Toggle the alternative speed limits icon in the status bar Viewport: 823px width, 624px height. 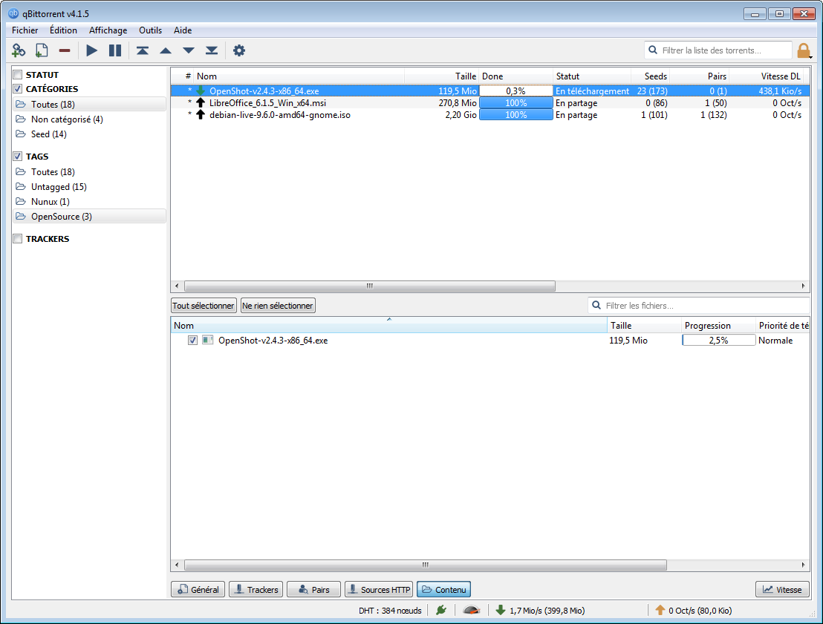click(471, 611)
